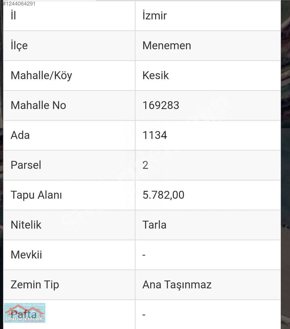
Task: Click the Parsel row label
Action: click(26, 165)
